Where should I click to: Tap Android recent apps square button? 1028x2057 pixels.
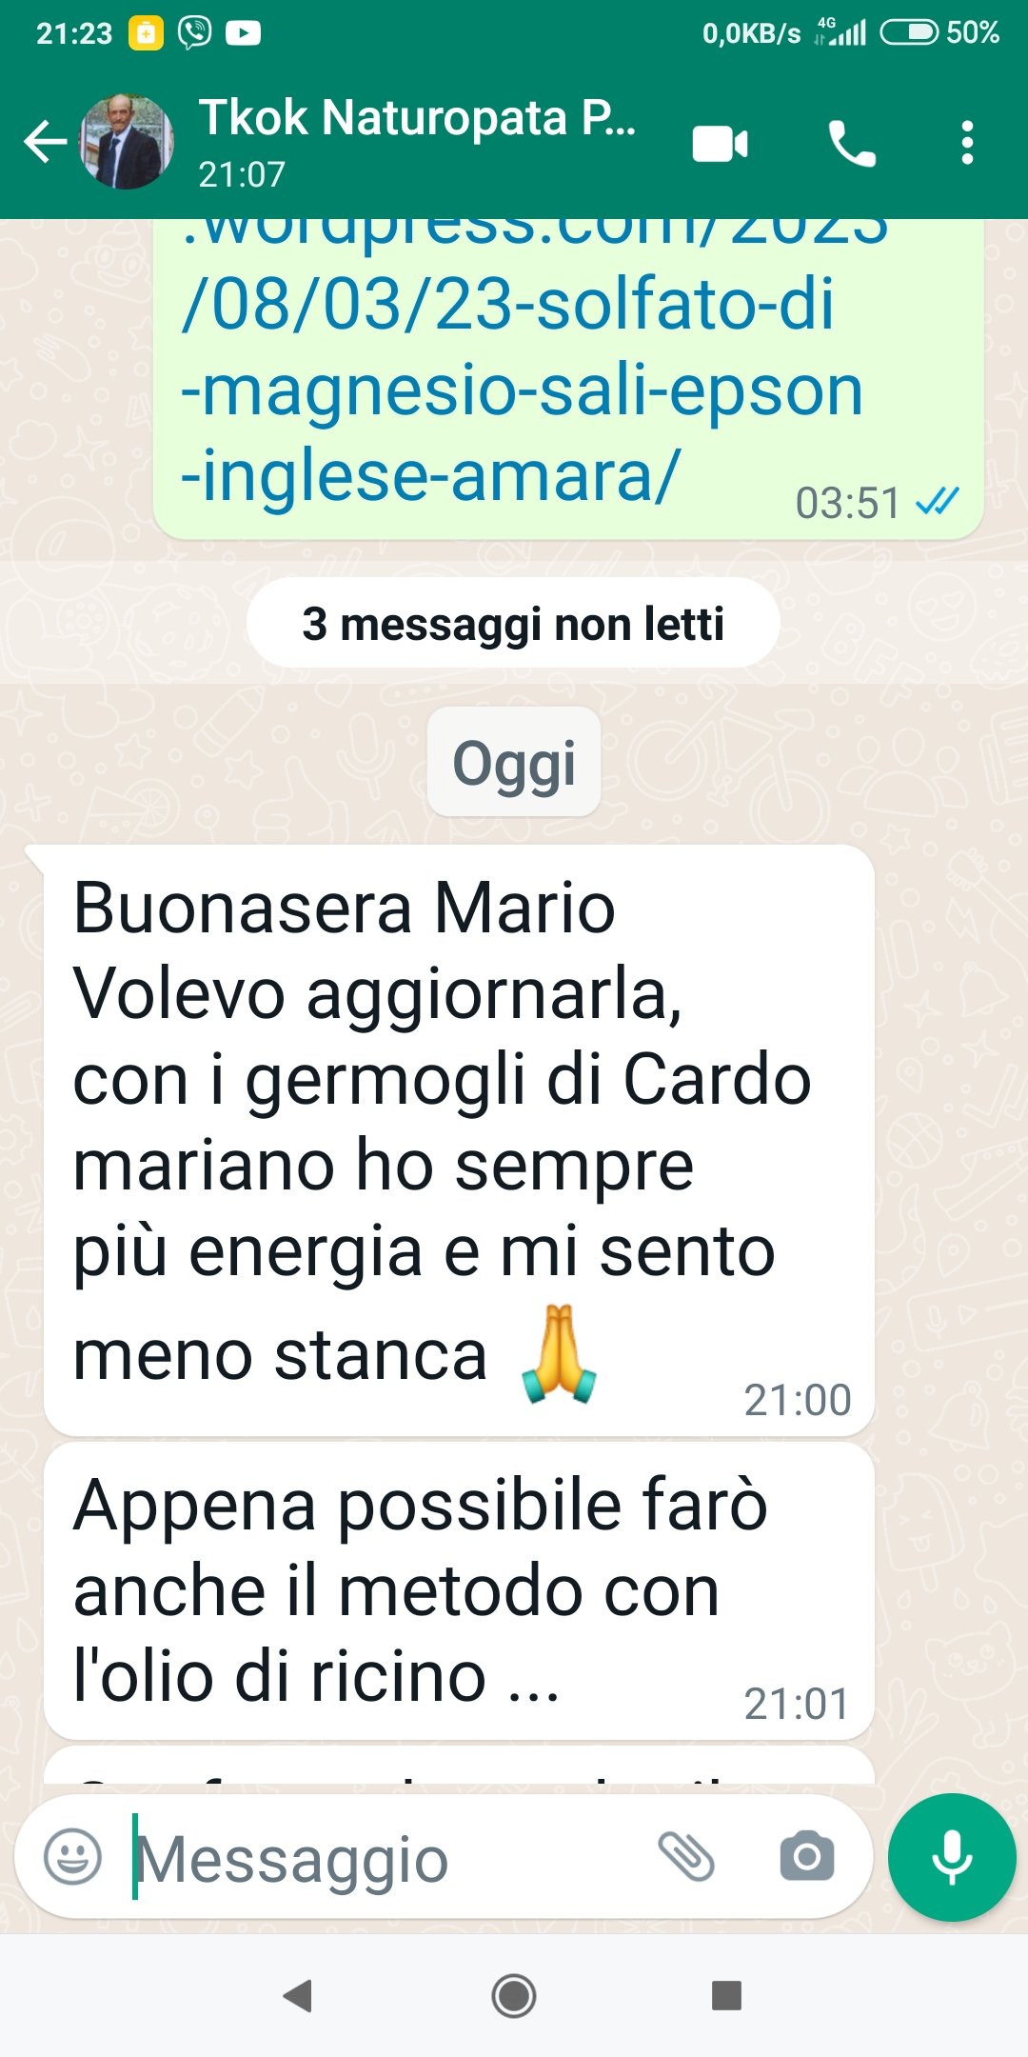tap(727, 1995)
